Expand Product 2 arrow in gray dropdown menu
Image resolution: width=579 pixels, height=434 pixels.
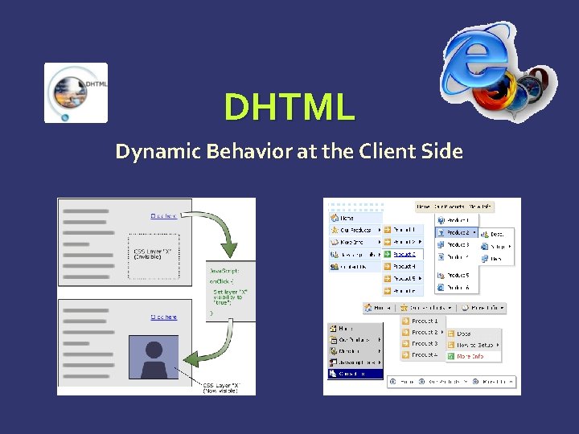[x=442, y=332]
